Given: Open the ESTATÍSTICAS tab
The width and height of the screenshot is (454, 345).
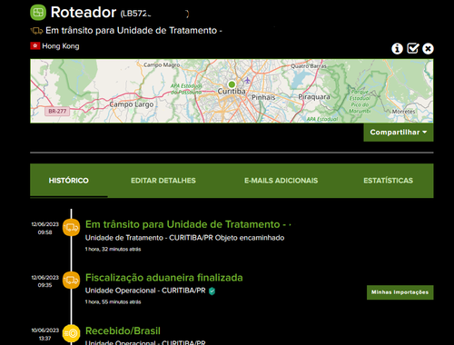Looking at the screenshot, I should coord(388,181).
